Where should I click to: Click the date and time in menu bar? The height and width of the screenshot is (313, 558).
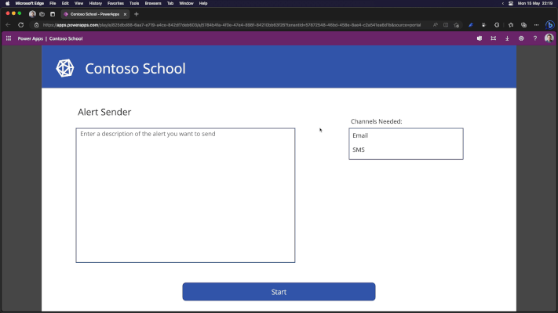pyautogui.click(x=535, y=3)
